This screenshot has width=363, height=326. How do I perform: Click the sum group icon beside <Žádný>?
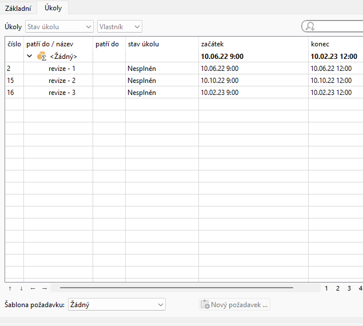42,57
